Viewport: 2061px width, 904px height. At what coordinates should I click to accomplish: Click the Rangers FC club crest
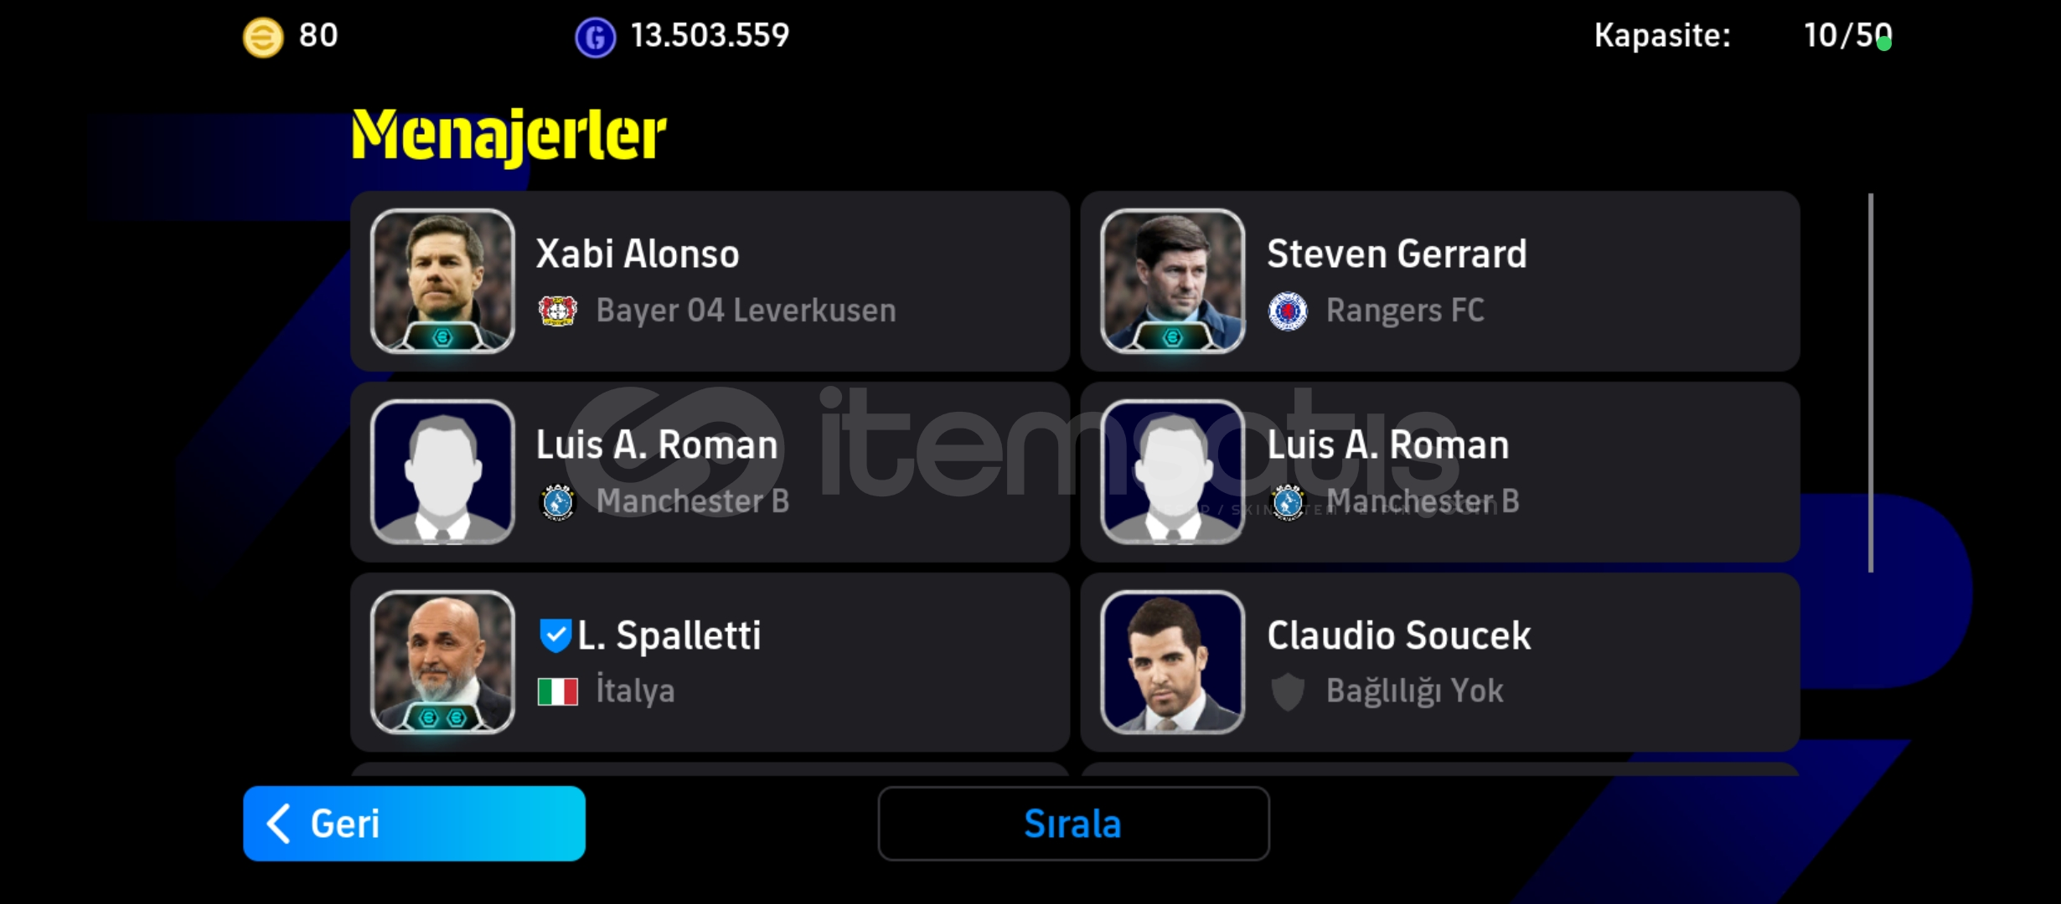coord(1288,311)
